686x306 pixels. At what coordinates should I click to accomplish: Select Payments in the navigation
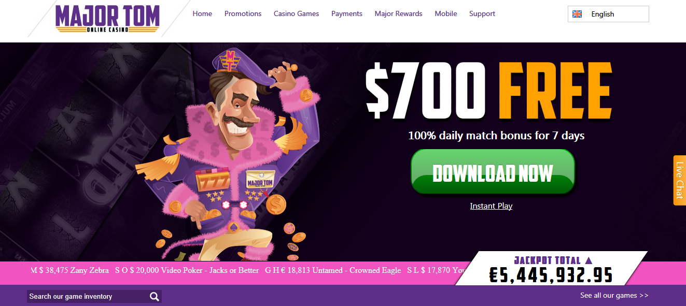pos(347,14)
